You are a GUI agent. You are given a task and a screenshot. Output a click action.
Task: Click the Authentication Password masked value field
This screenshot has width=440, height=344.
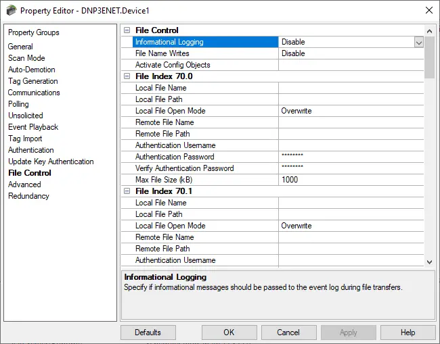point(351,157)
